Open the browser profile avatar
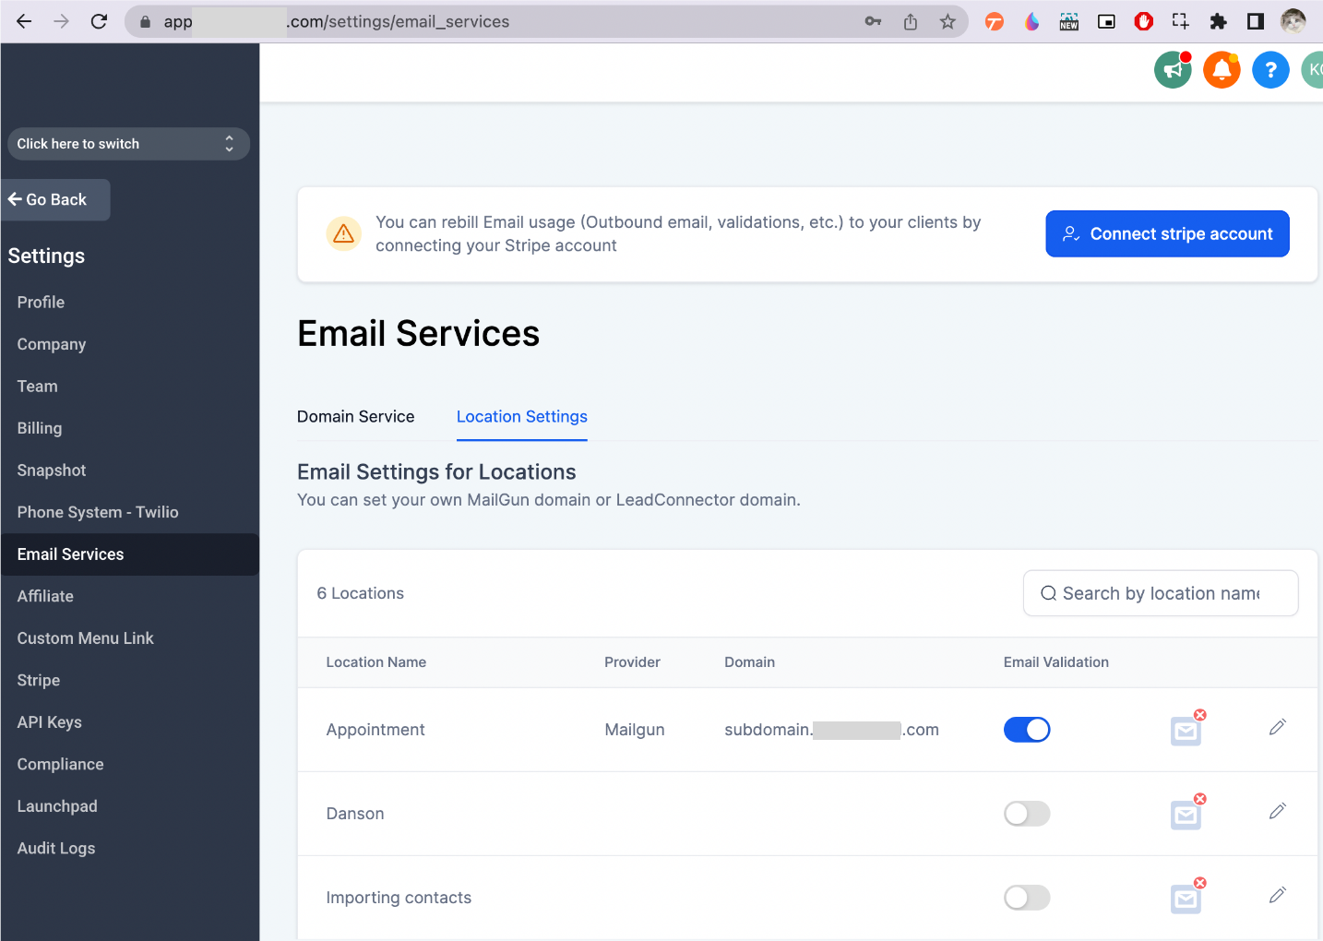 [x=1293, y=21]
